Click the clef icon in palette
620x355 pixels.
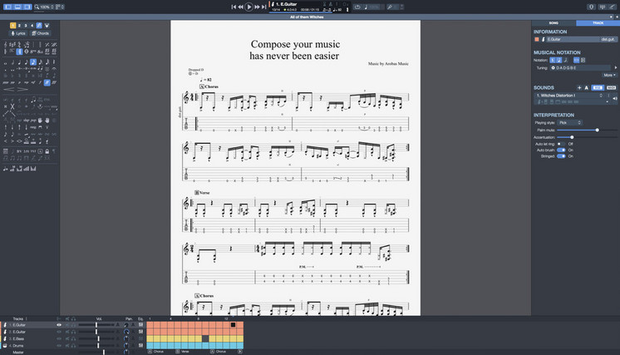click(6, 44)
